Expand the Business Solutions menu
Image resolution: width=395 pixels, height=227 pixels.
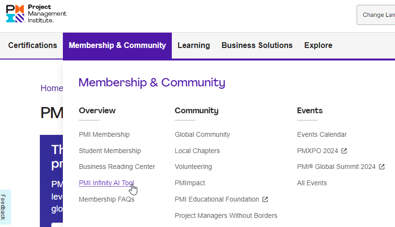257,46
